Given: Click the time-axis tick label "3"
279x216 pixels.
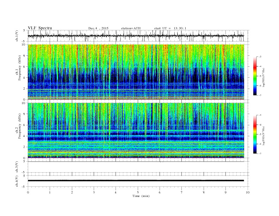Looking at the screenshot, I should [94, 192].
